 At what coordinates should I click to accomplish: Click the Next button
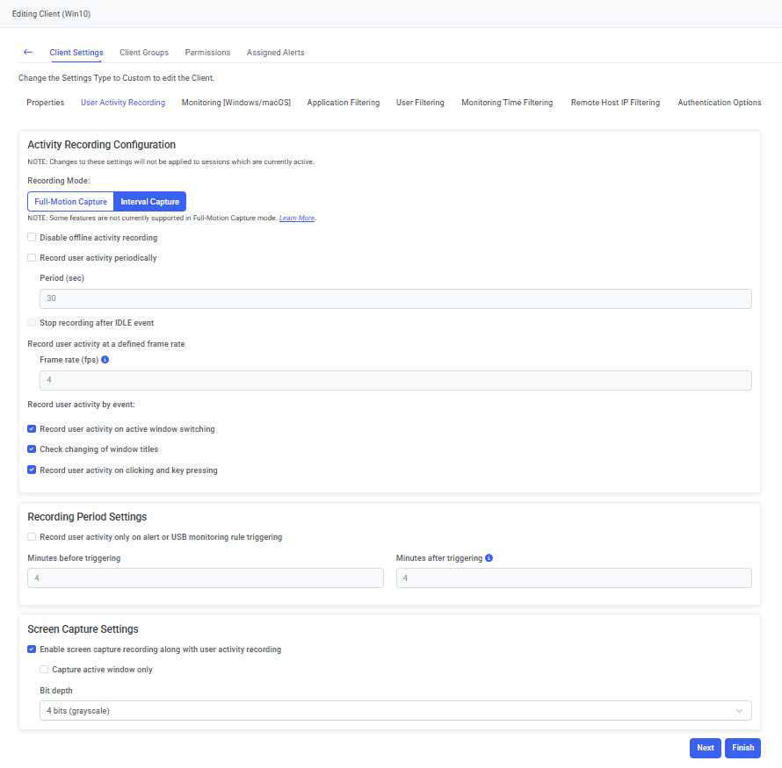pos(706,748)
